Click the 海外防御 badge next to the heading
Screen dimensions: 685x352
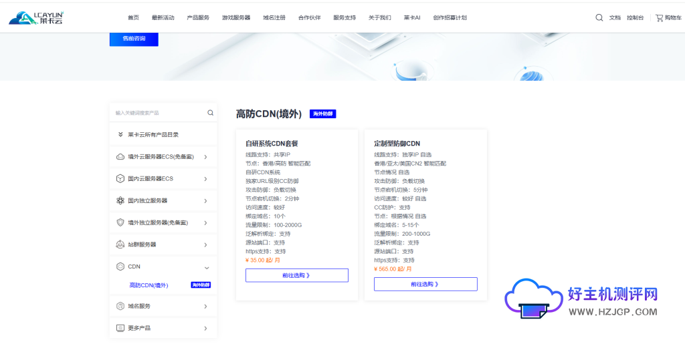(x=323, y=114)
